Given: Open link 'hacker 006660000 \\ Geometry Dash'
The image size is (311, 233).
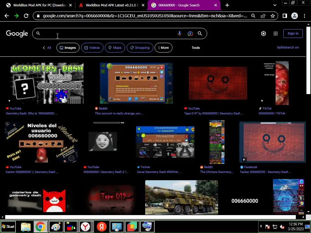Looking at the screenshot, I should click(x=32, y=172).
